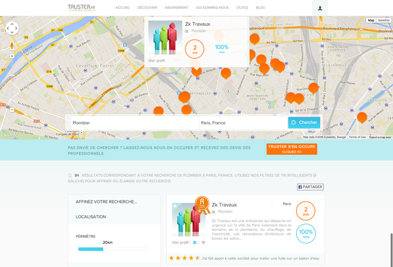
Task: Zoom in on the map with plus button
Action: (x=12, y=56)
